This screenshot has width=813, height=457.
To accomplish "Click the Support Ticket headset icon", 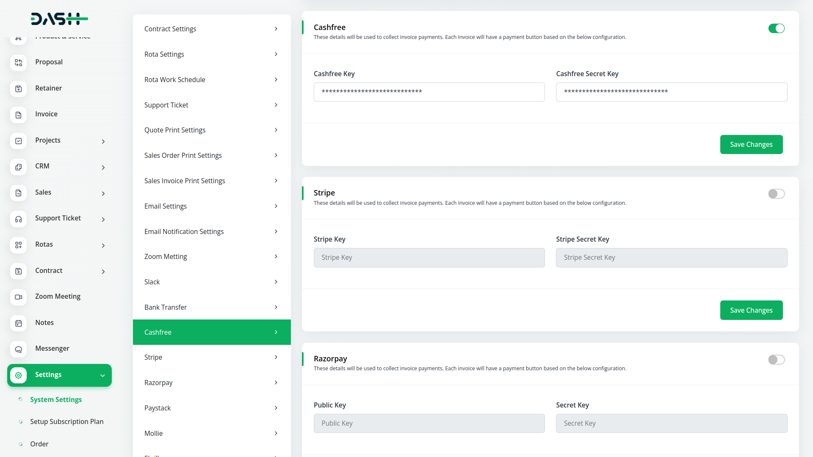I will (x=18, y=219).
